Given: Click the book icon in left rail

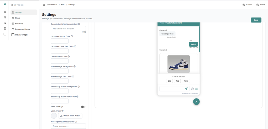Looking at the screenshot, I should pos(5,28).
